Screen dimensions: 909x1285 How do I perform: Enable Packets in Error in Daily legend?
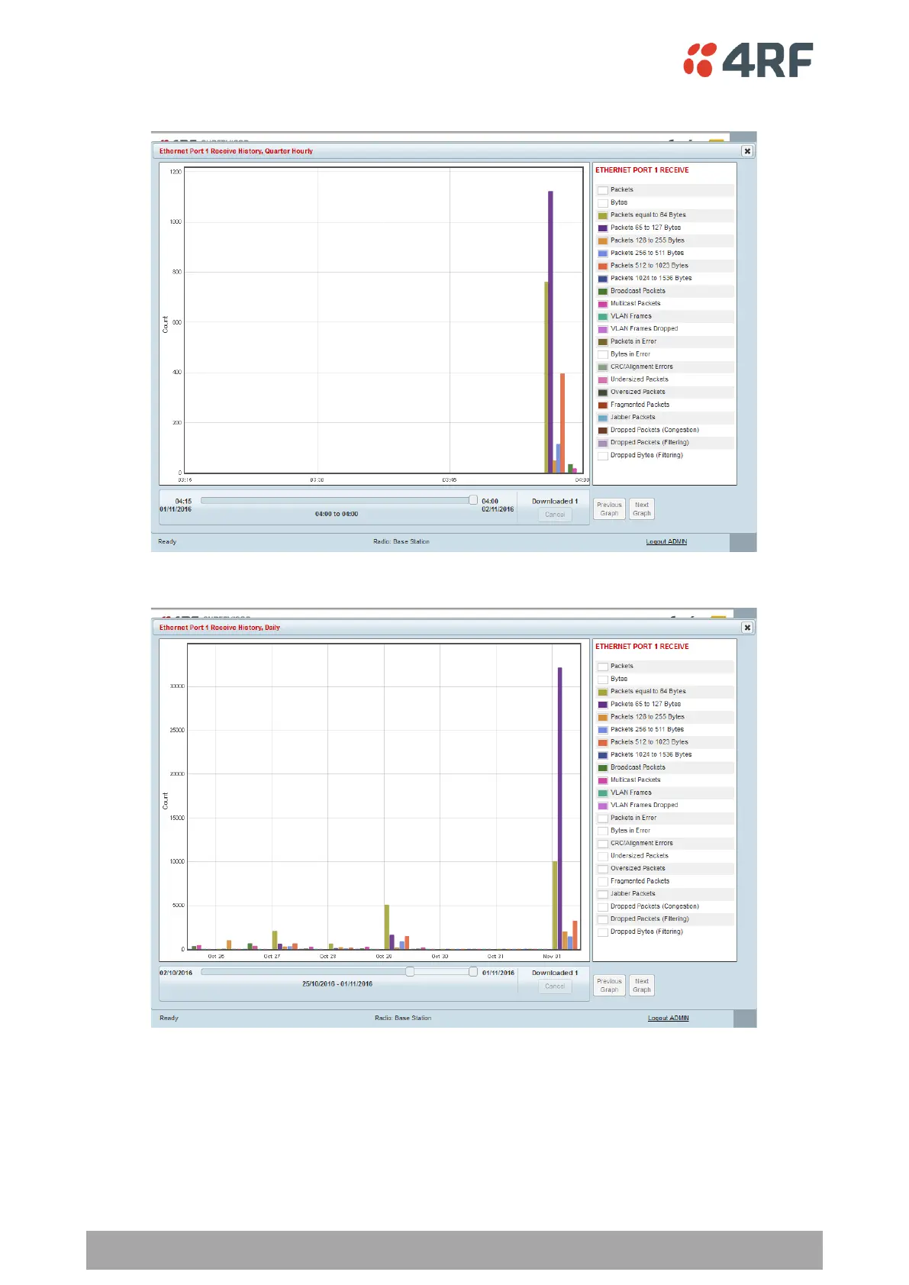coord(602,818)
